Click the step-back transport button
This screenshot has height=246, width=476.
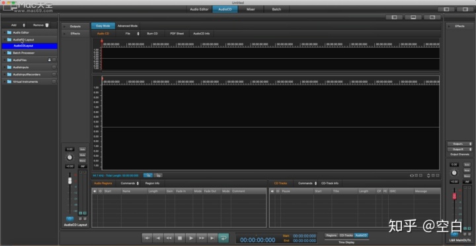(x=158, y=238)
